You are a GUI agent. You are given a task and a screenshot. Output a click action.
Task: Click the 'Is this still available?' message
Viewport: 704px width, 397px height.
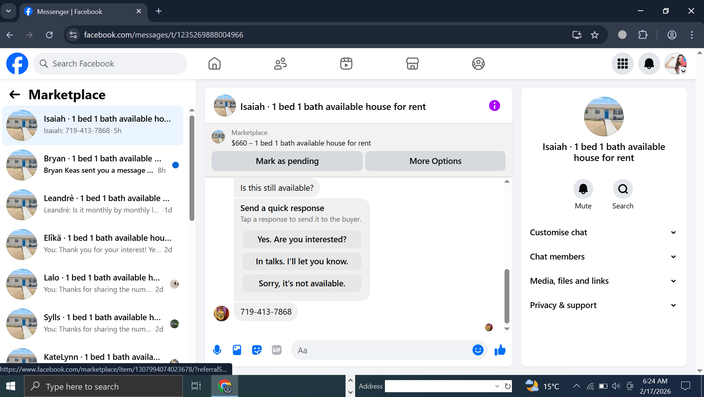coord(277,188)
